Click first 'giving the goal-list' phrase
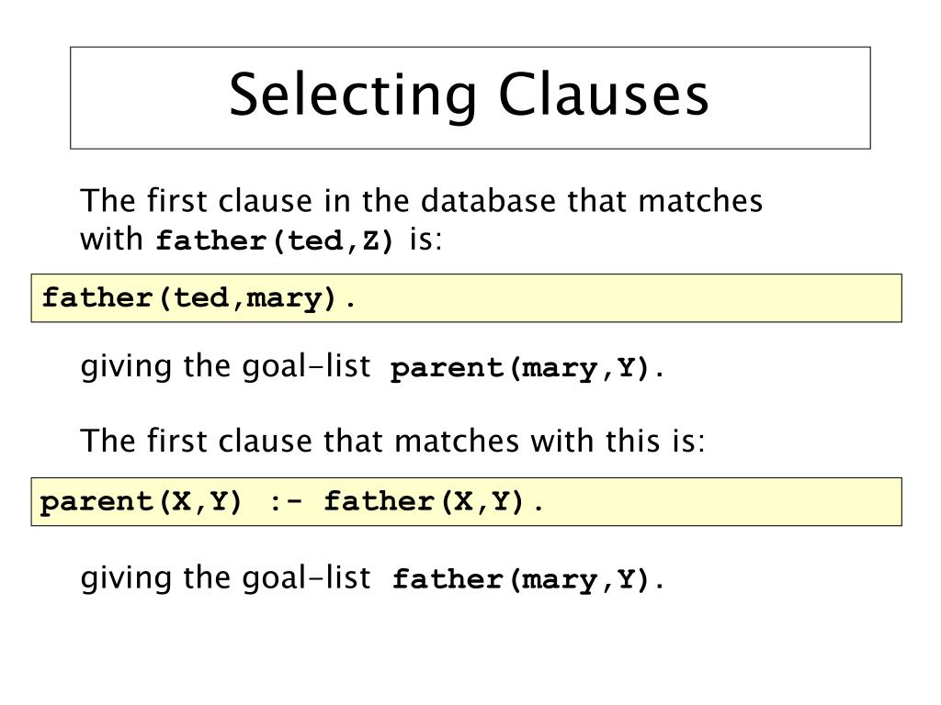Image resolution: width=941 pixels, height=705 pixels. point(226,367)
